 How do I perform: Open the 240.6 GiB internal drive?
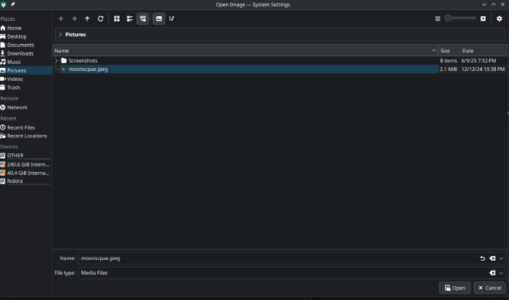pyautogui.click(x=26, y=164)
